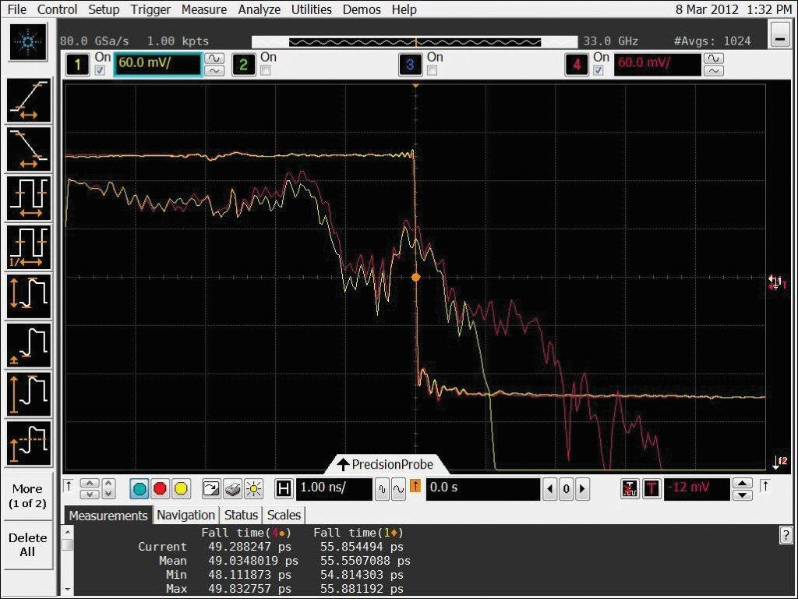Open the Trigger menu

(x=150, y=9)
